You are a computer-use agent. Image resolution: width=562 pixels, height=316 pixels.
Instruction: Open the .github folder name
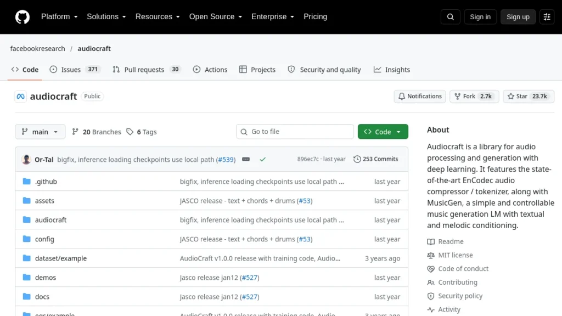[x=46, y=181]
